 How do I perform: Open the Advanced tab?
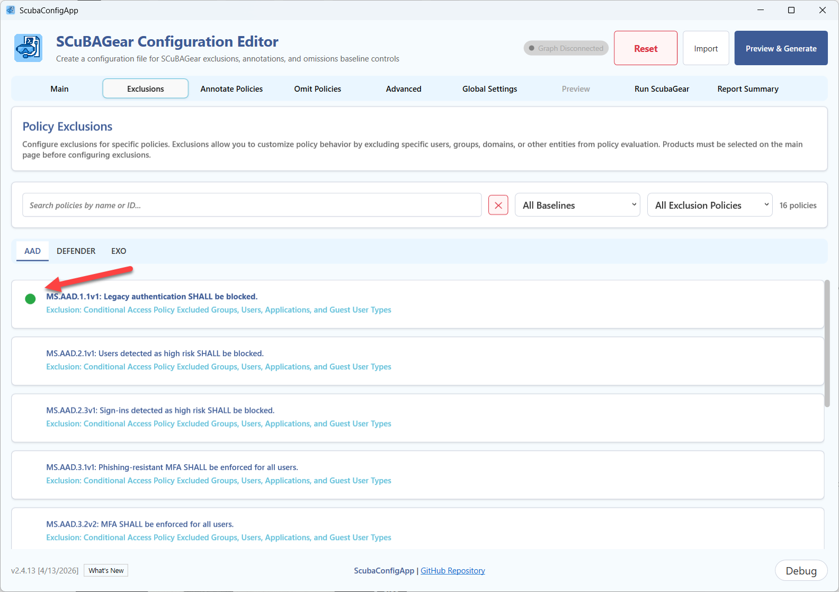click(404, 89)
